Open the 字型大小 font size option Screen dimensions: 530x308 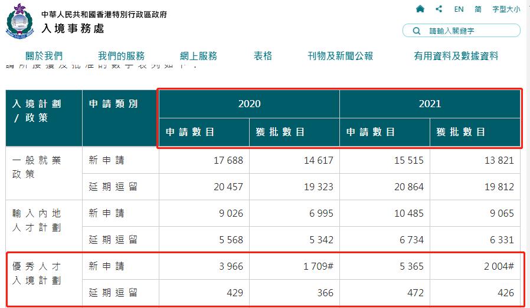[x=506, y=9]
